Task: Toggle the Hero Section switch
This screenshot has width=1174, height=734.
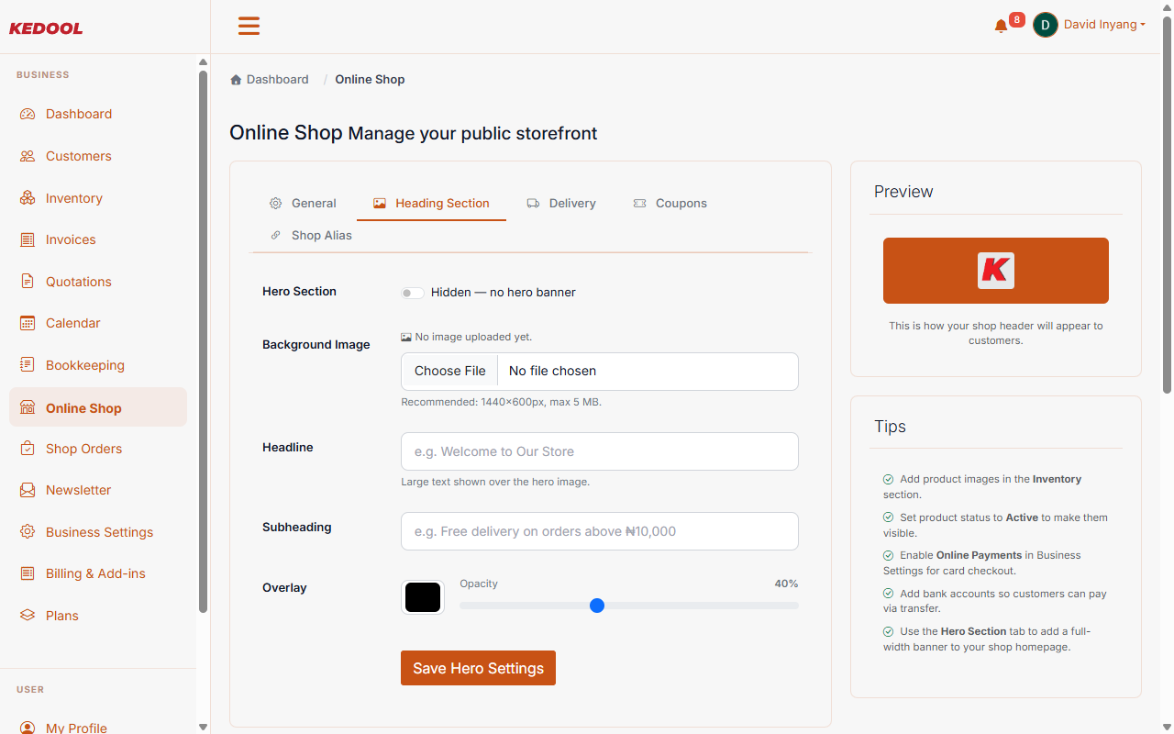Action: pos(413,293)
